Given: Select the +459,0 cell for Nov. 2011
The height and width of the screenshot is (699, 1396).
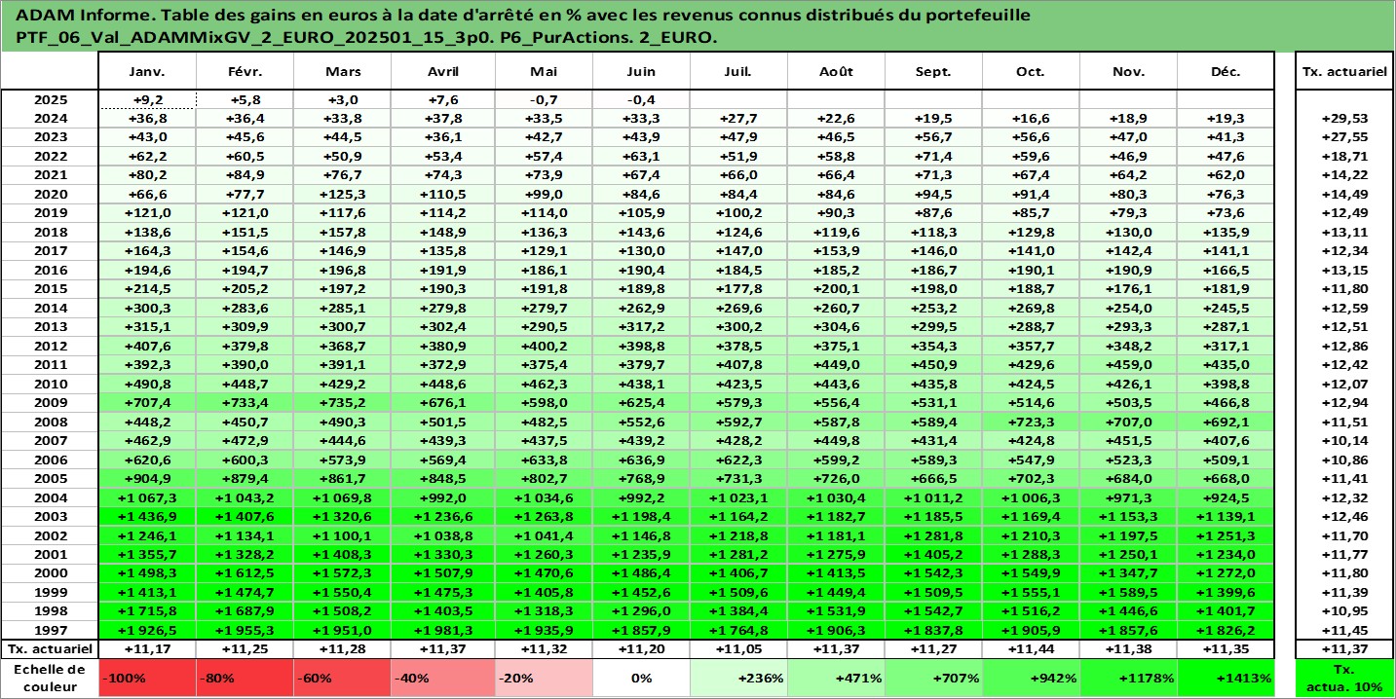Looking at the screenshot, I should point(1128,364).
